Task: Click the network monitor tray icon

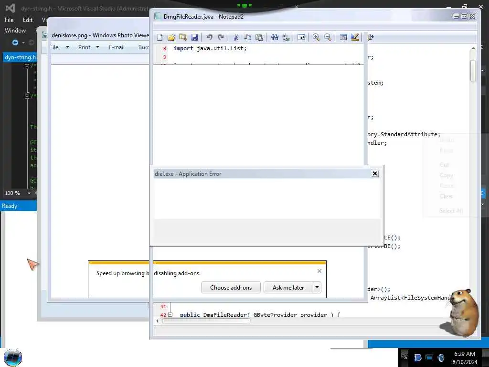Action: pyautogui.click(x=429, y=357)
